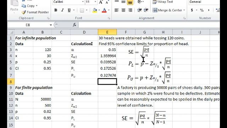
Task: Decrease indent icon
Action: (139, 10)
